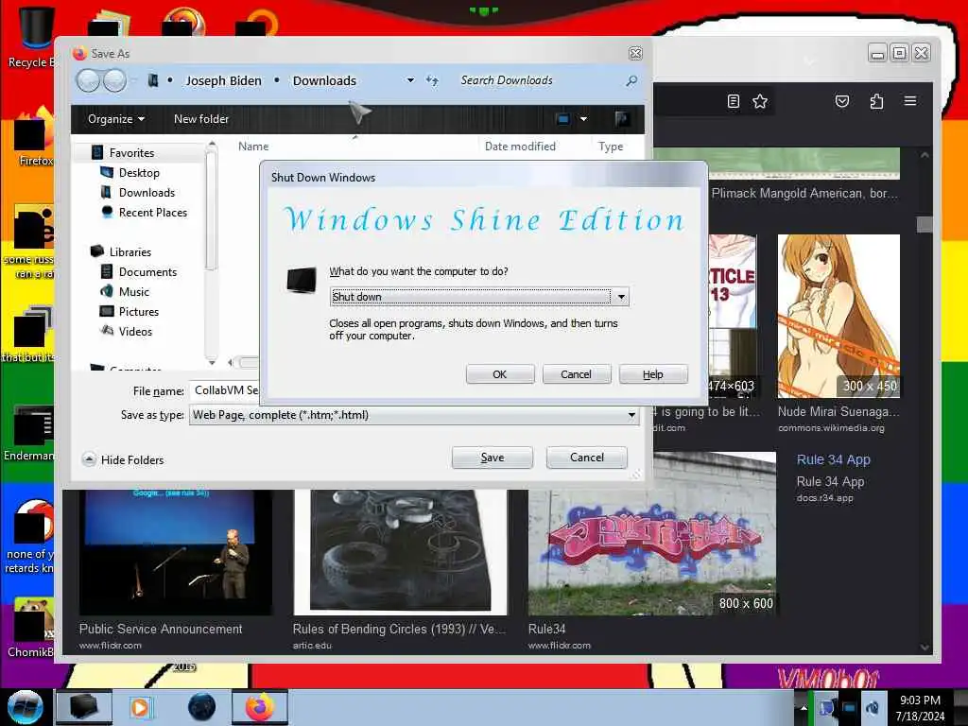
Task: Click Cancel in the Save As dialog
Action: pyautogui.click(x=586, y=458)
